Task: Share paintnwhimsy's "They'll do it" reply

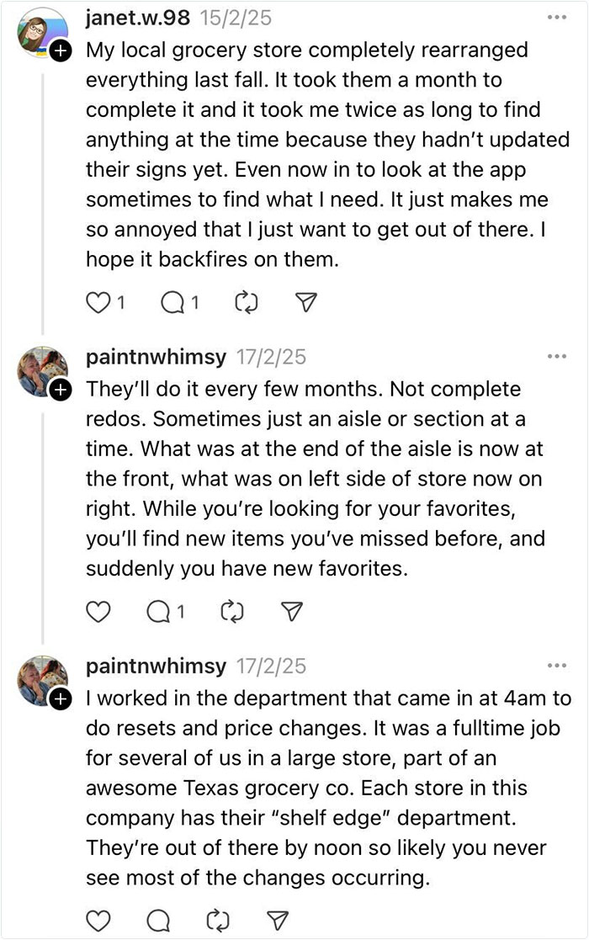Action: [290, 612]
